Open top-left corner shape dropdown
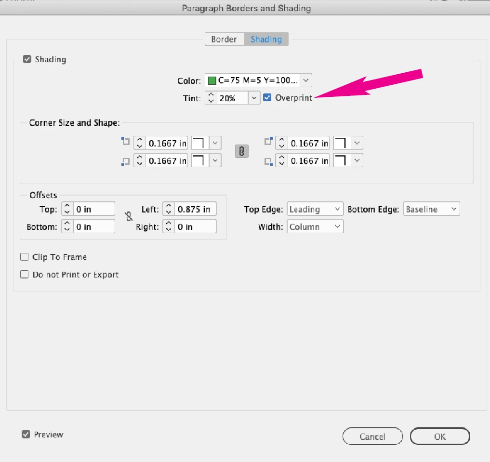490x462 pixels. 215,143
